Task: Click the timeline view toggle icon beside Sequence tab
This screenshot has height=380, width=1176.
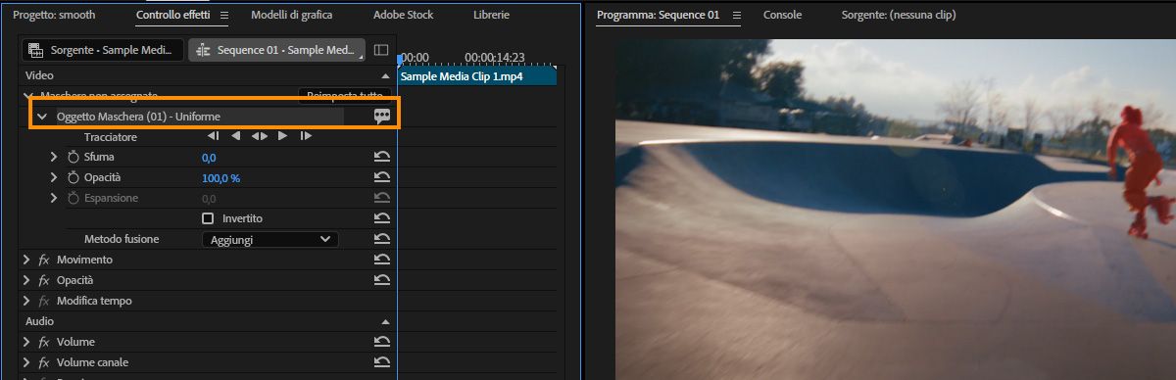Action: pos(381,50)
